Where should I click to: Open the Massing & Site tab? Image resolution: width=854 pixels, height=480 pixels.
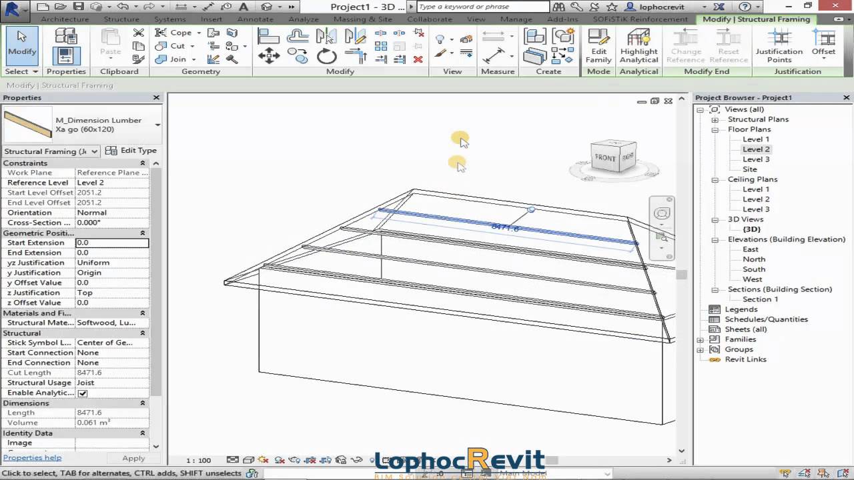coord(363,19)
